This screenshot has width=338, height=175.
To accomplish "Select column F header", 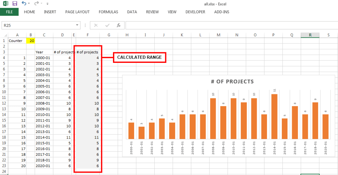I will coord(88,35).
